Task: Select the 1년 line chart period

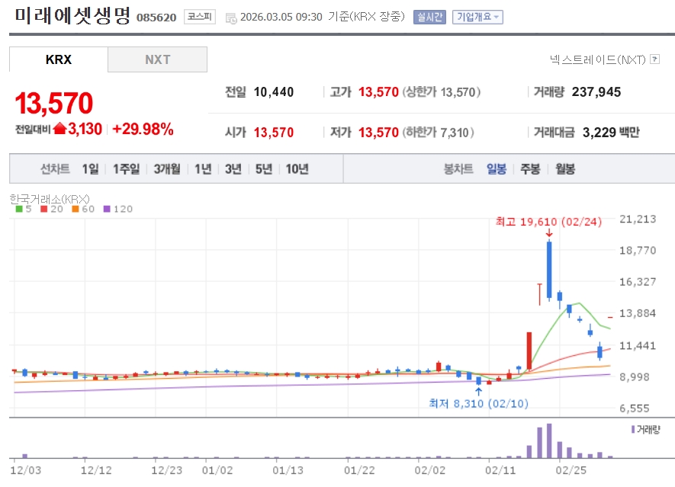Action: coord(203,168)
